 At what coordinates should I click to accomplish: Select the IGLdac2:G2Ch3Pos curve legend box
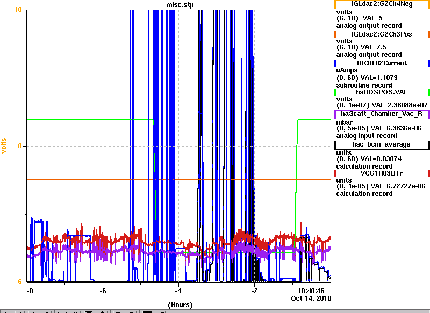[382, 34]
